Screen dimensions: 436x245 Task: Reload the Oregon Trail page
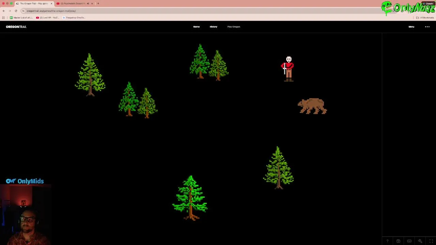[16, 11]
